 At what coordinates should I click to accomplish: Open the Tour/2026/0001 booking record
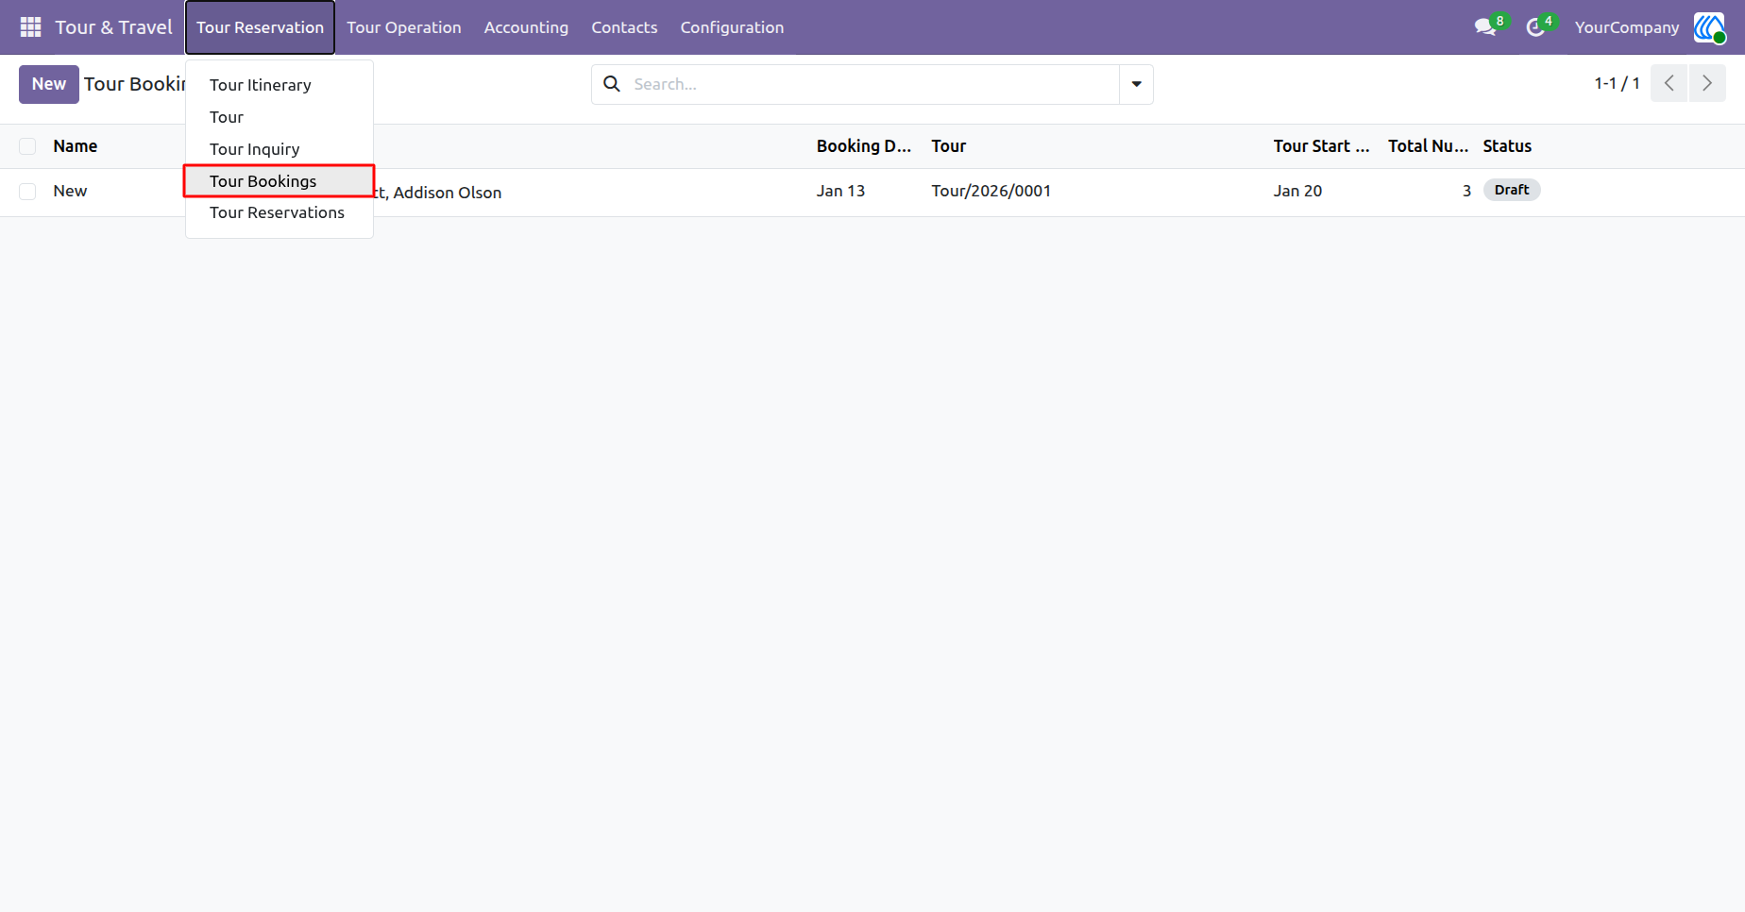(x=991, y=191)
